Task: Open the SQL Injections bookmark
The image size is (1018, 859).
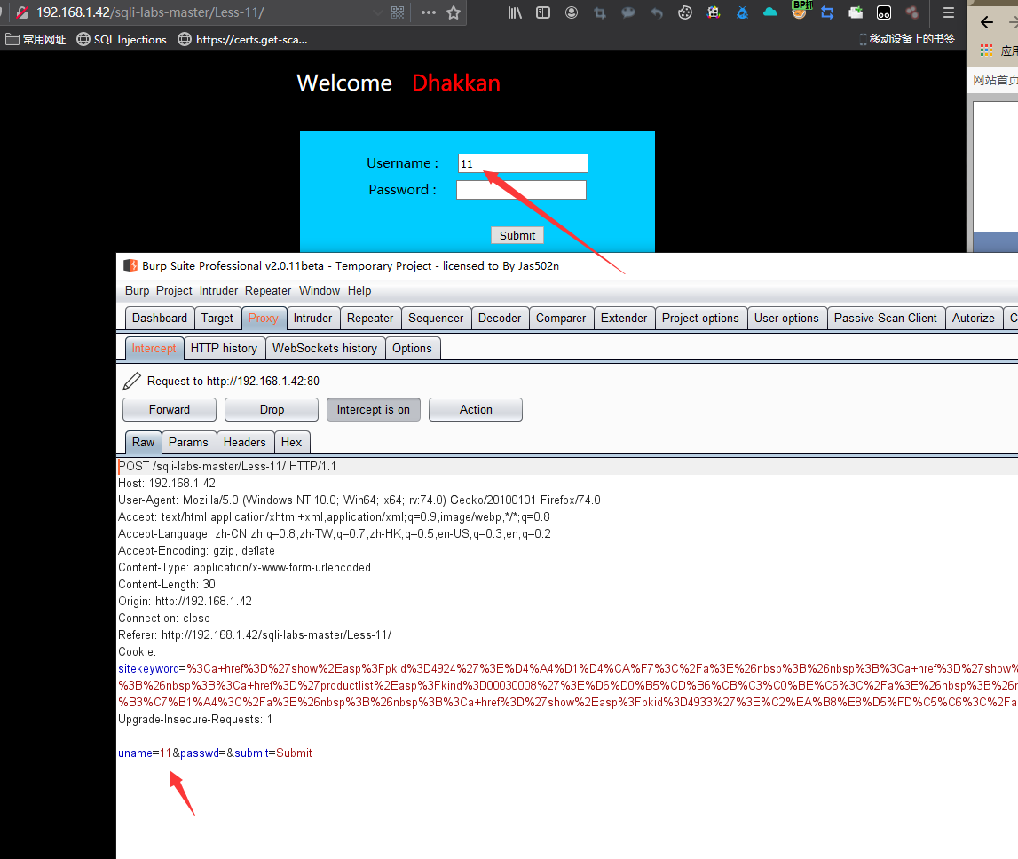Action: (x=122, y=40)
